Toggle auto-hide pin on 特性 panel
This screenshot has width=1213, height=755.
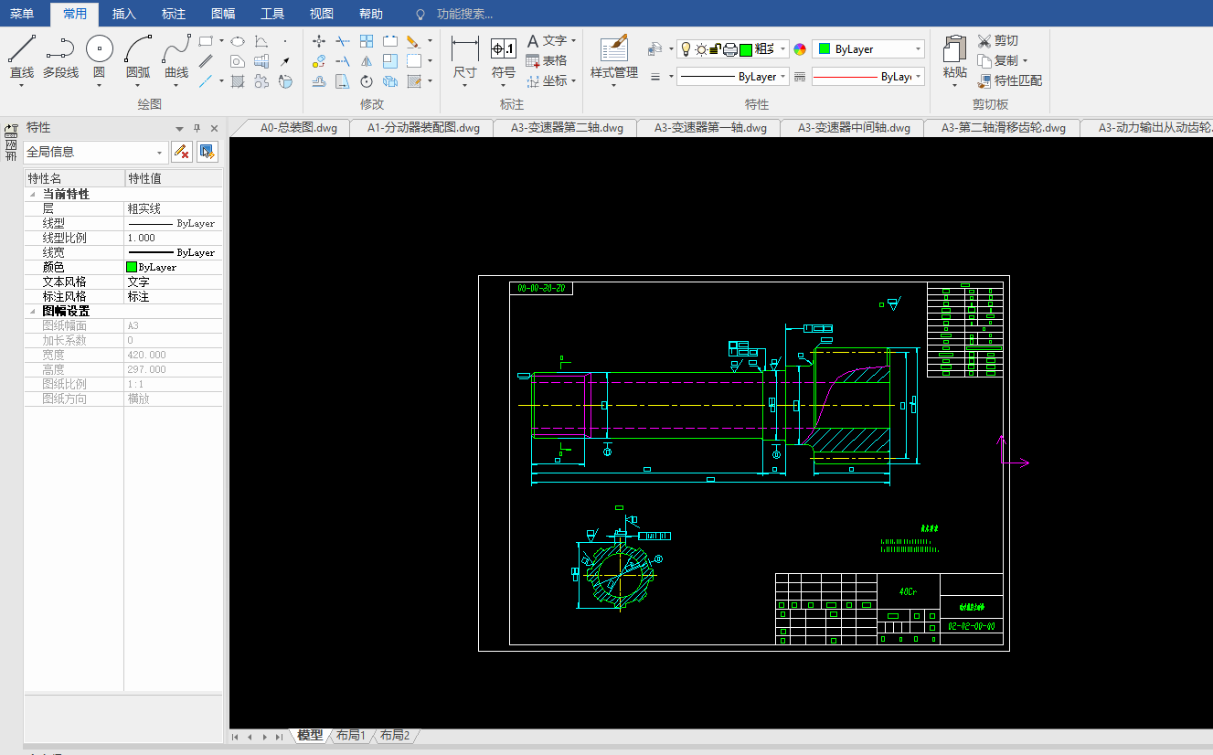point(197,129)
